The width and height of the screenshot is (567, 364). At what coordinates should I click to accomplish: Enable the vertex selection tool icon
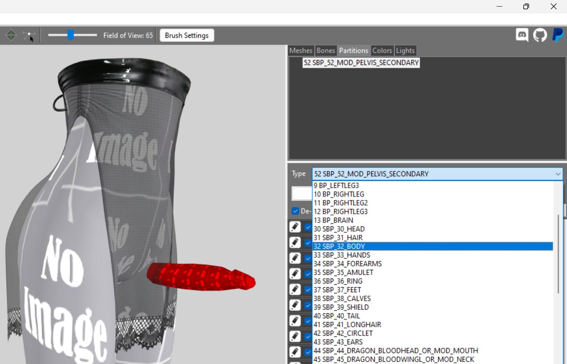[29, 36]
